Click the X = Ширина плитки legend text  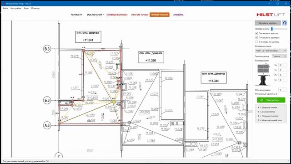click(x=267, y=108)
